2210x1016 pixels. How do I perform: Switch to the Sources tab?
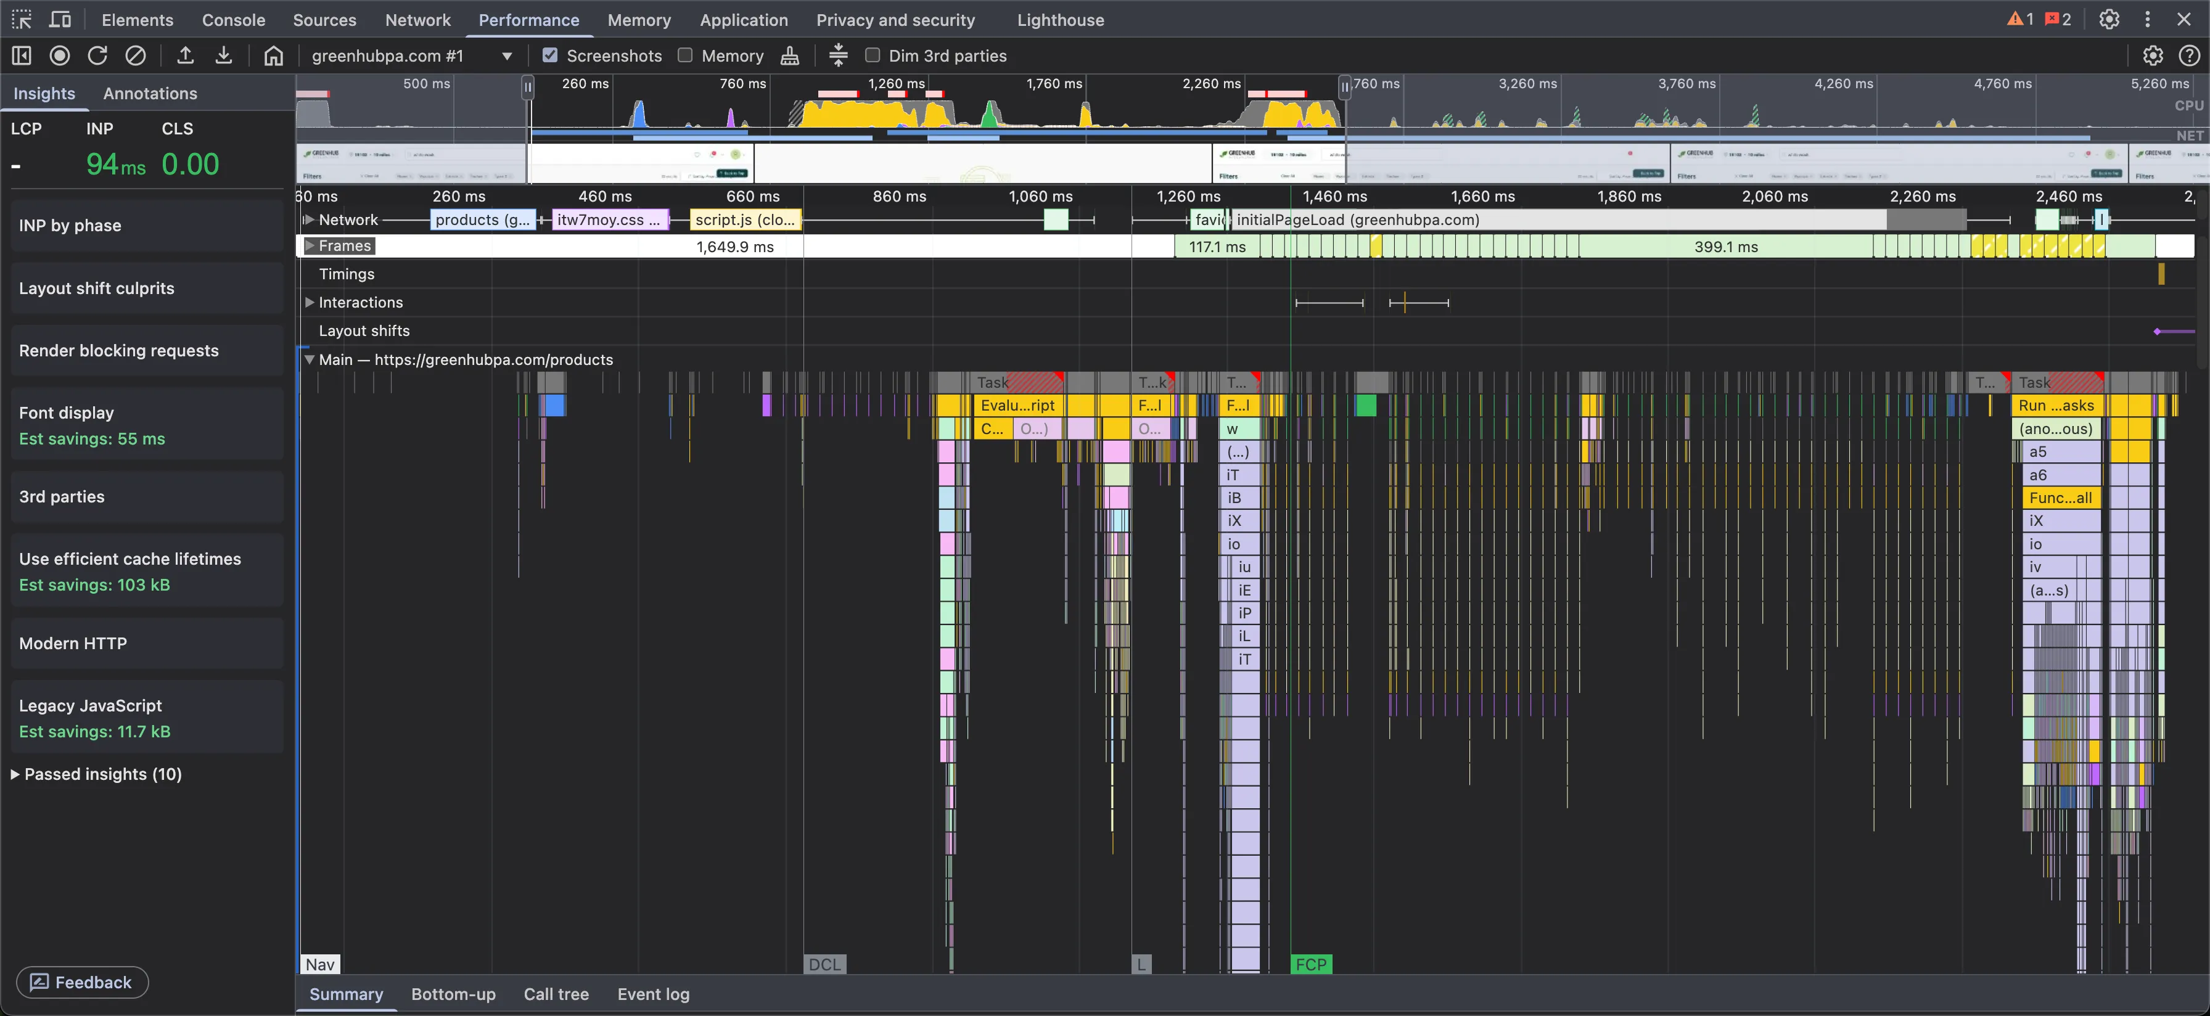[x=324, y=19]
